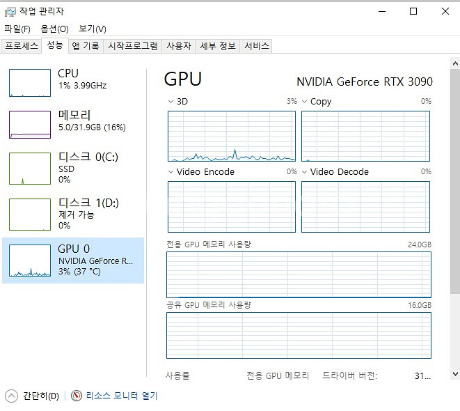Click the vertical scrollbar thumb
The width and height of the screenshot is (460, 411).
pos(455,181)
